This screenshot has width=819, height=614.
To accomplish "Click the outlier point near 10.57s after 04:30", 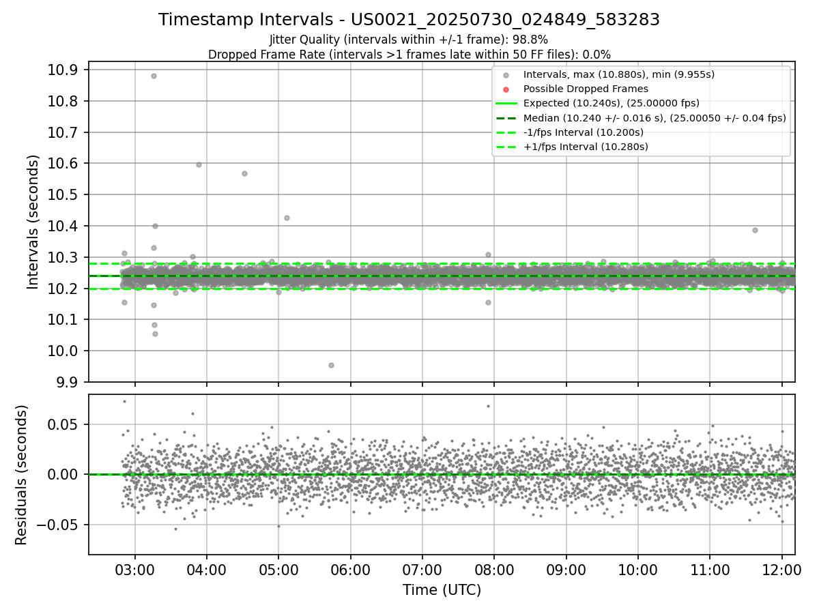I will click(244, 173).
